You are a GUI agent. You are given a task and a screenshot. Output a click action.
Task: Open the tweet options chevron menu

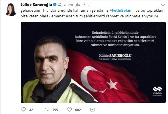click(x=163, y=5)
